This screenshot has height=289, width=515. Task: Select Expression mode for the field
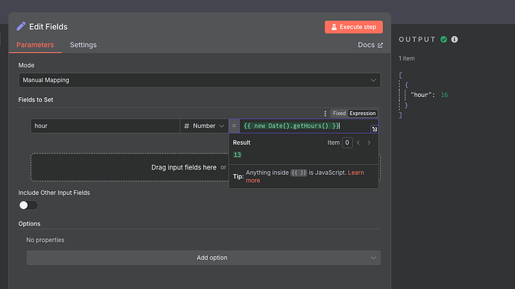click(363, 113)
